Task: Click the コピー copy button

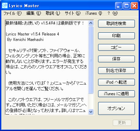Action: [x=116, y=47]
